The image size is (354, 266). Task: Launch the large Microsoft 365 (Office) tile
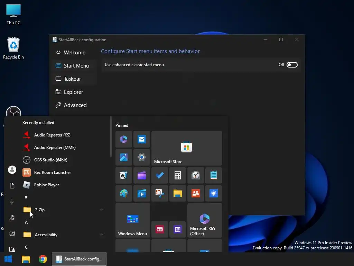(205, 220)
